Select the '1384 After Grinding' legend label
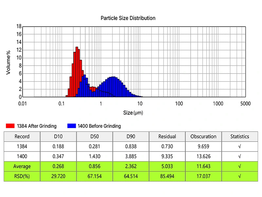This screenshot has width=262, height=197. coord(37,126)
